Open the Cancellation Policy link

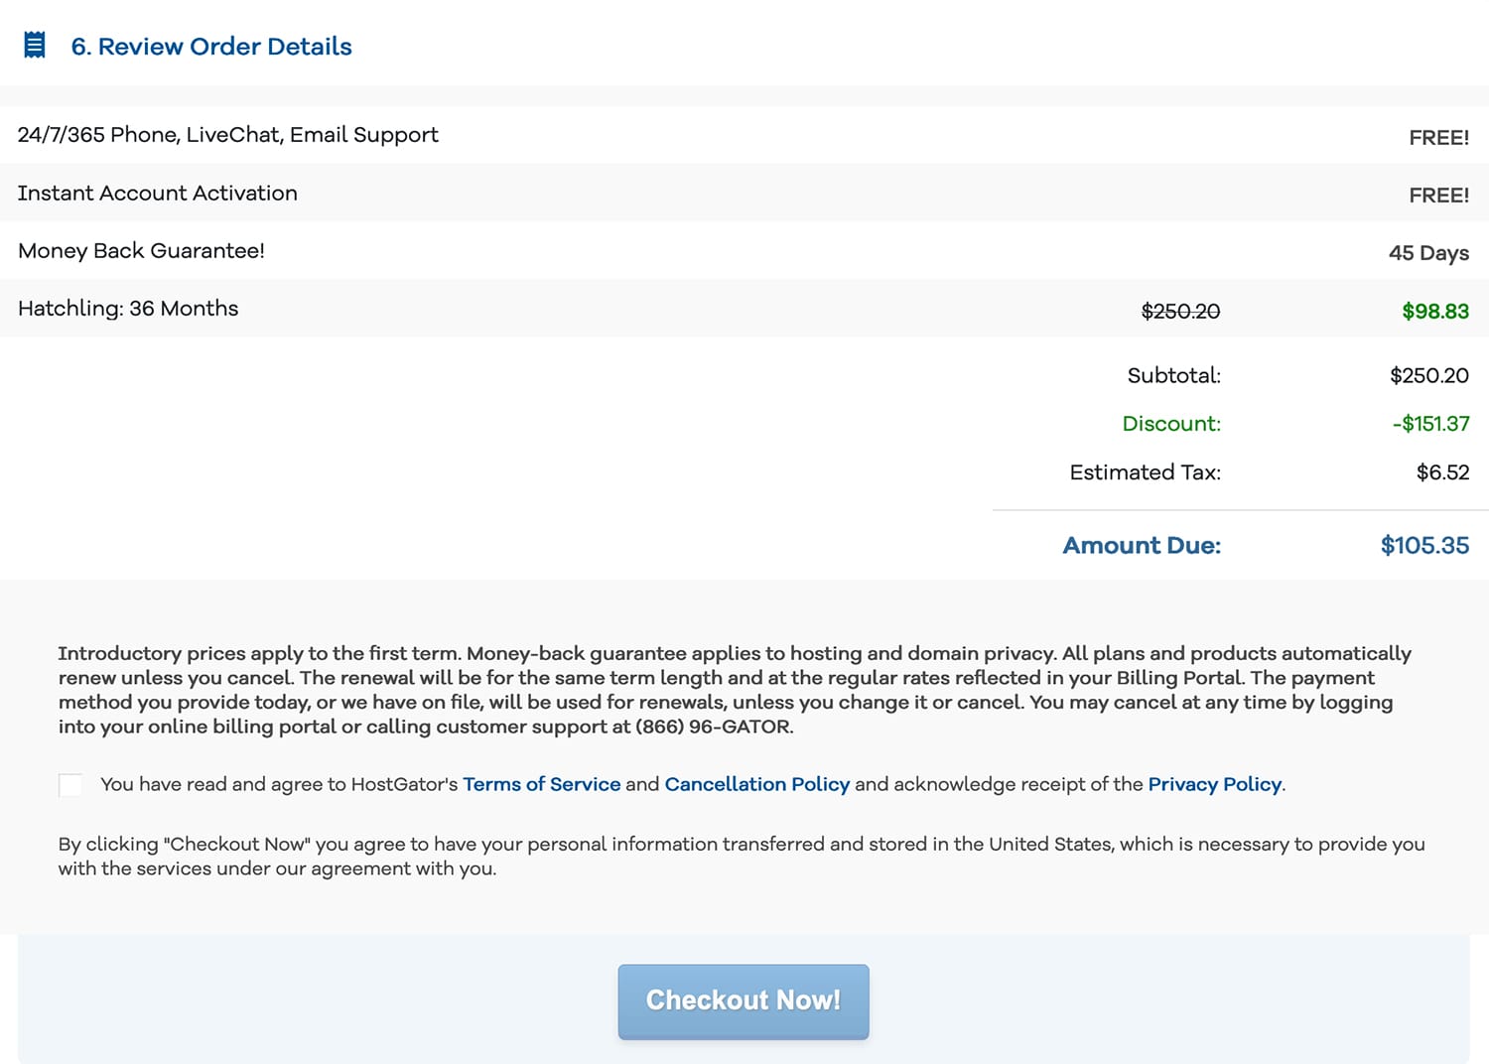click(x=756, y=784)
